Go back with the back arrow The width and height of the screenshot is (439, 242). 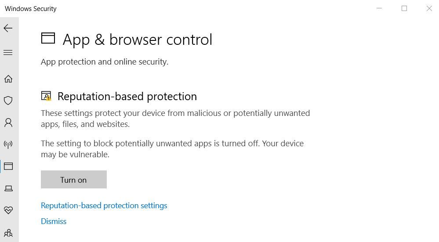tap(8, 28)
